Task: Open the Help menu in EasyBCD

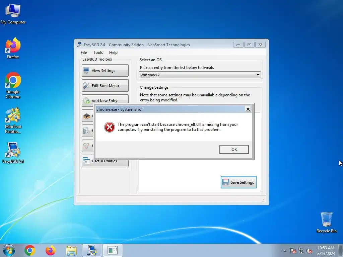Action: (x=113, y=53)
